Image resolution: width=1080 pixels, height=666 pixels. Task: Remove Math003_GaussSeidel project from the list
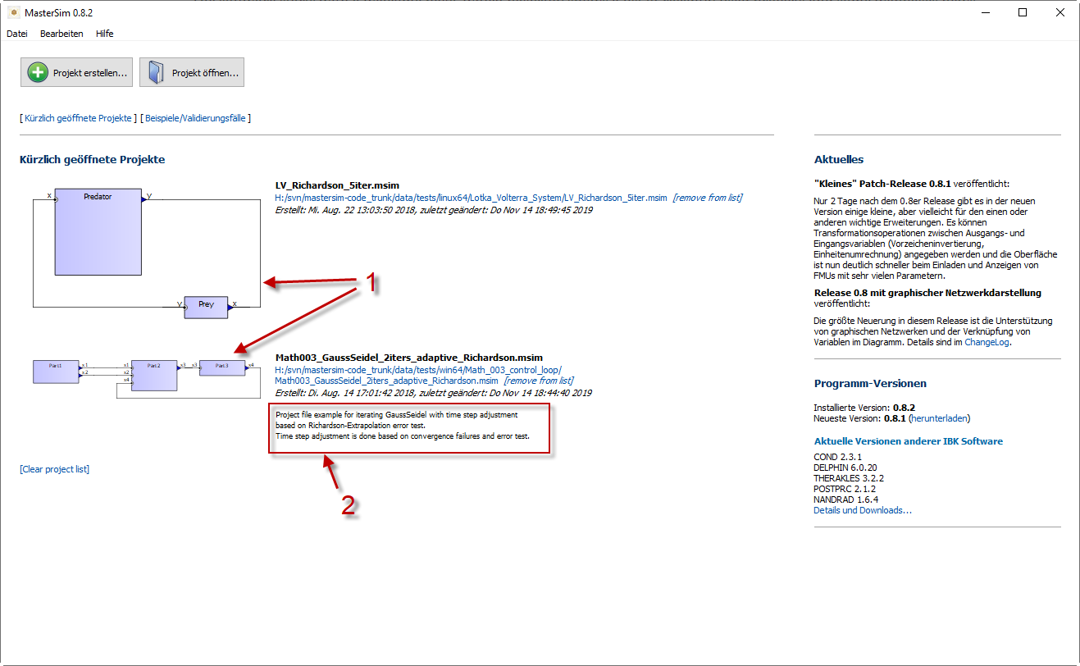[538, 381]
